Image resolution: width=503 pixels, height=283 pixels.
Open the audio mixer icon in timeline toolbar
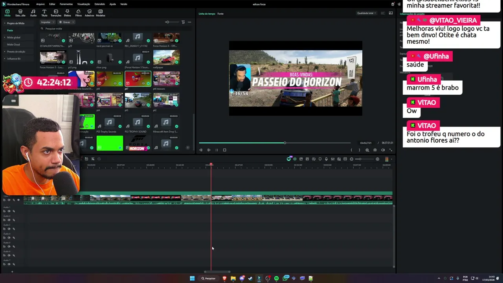(x=332, y=159)
